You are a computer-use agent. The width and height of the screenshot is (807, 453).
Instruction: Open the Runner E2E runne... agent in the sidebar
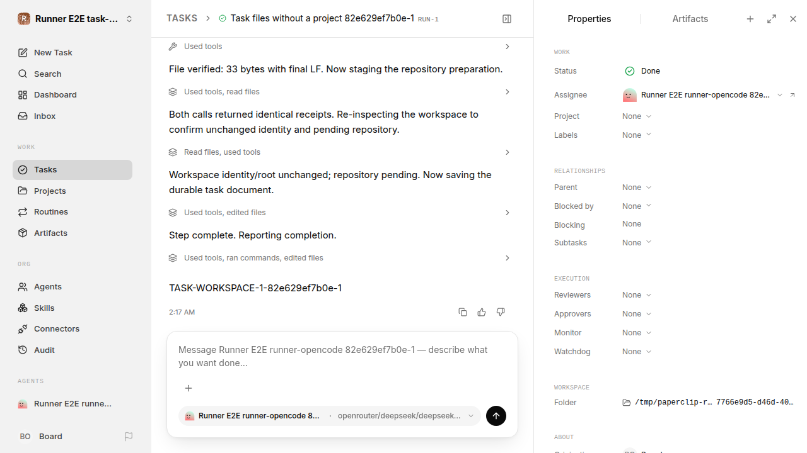click(x=73, y=404)
